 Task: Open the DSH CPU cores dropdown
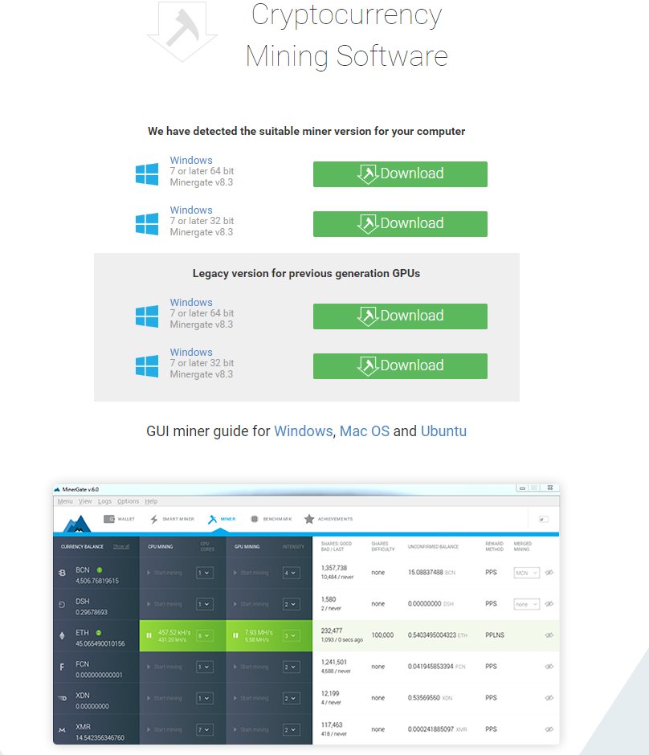coord(205,604)
